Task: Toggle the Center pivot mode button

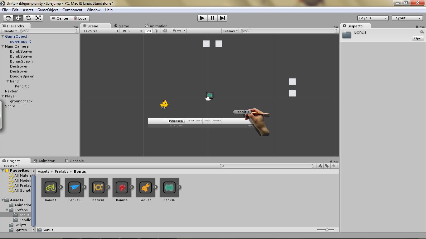Action: (x=60, y=18)
